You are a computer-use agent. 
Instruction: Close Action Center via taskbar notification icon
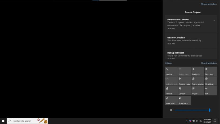click(215, 121)
